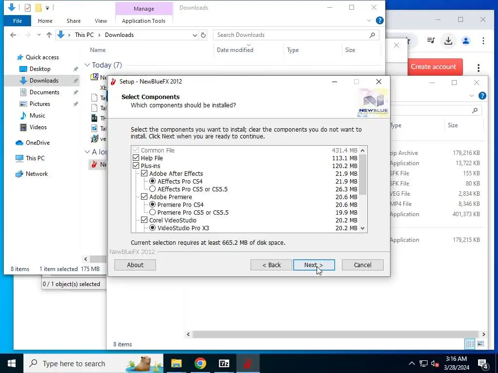Image resolution: width=498 pixels, height=373 pixels.
Task: Click quick access toolbar properties icon
Action: [x=28, y=7]
